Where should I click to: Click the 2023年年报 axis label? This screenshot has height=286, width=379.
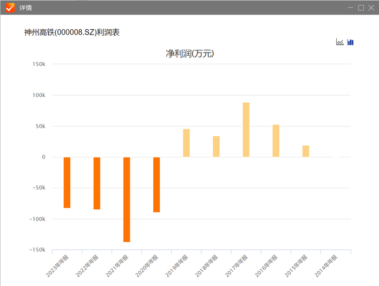[57, 266]
